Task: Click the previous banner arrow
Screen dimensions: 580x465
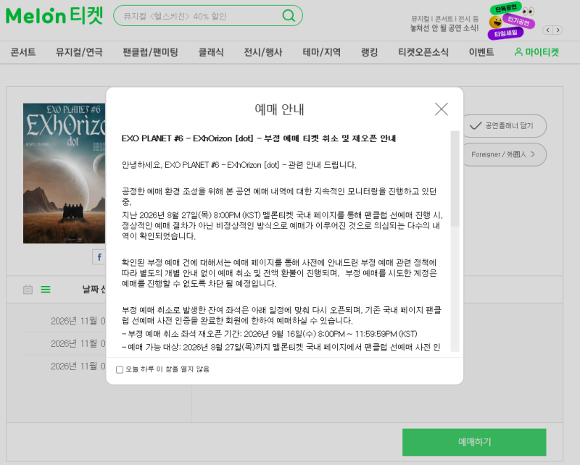Action: (548, 30)
